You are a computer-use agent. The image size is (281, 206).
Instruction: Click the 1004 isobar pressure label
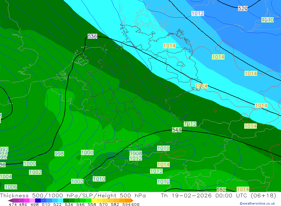click(x=6, y=176)
